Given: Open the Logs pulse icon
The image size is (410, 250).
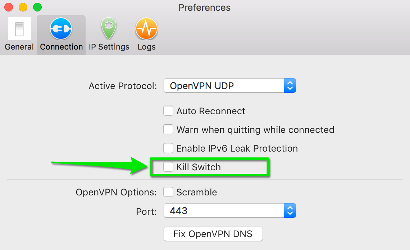Looking at the screenshot, I should pos(146,29).
